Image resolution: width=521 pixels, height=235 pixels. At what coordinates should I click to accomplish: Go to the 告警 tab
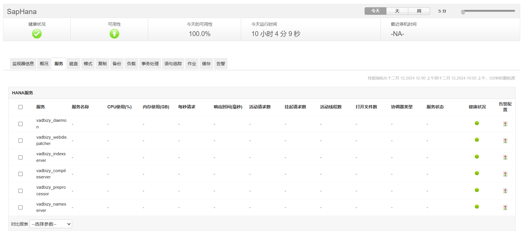221,64
